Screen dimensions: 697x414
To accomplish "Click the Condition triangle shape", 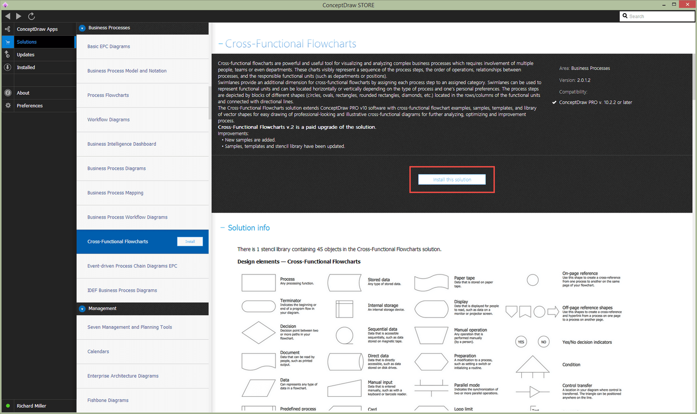I will (x=533, y=367).
